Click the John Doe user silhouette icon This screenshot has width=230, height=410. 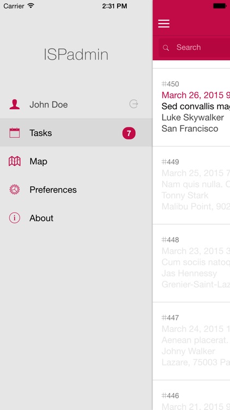tap(15, 104)
